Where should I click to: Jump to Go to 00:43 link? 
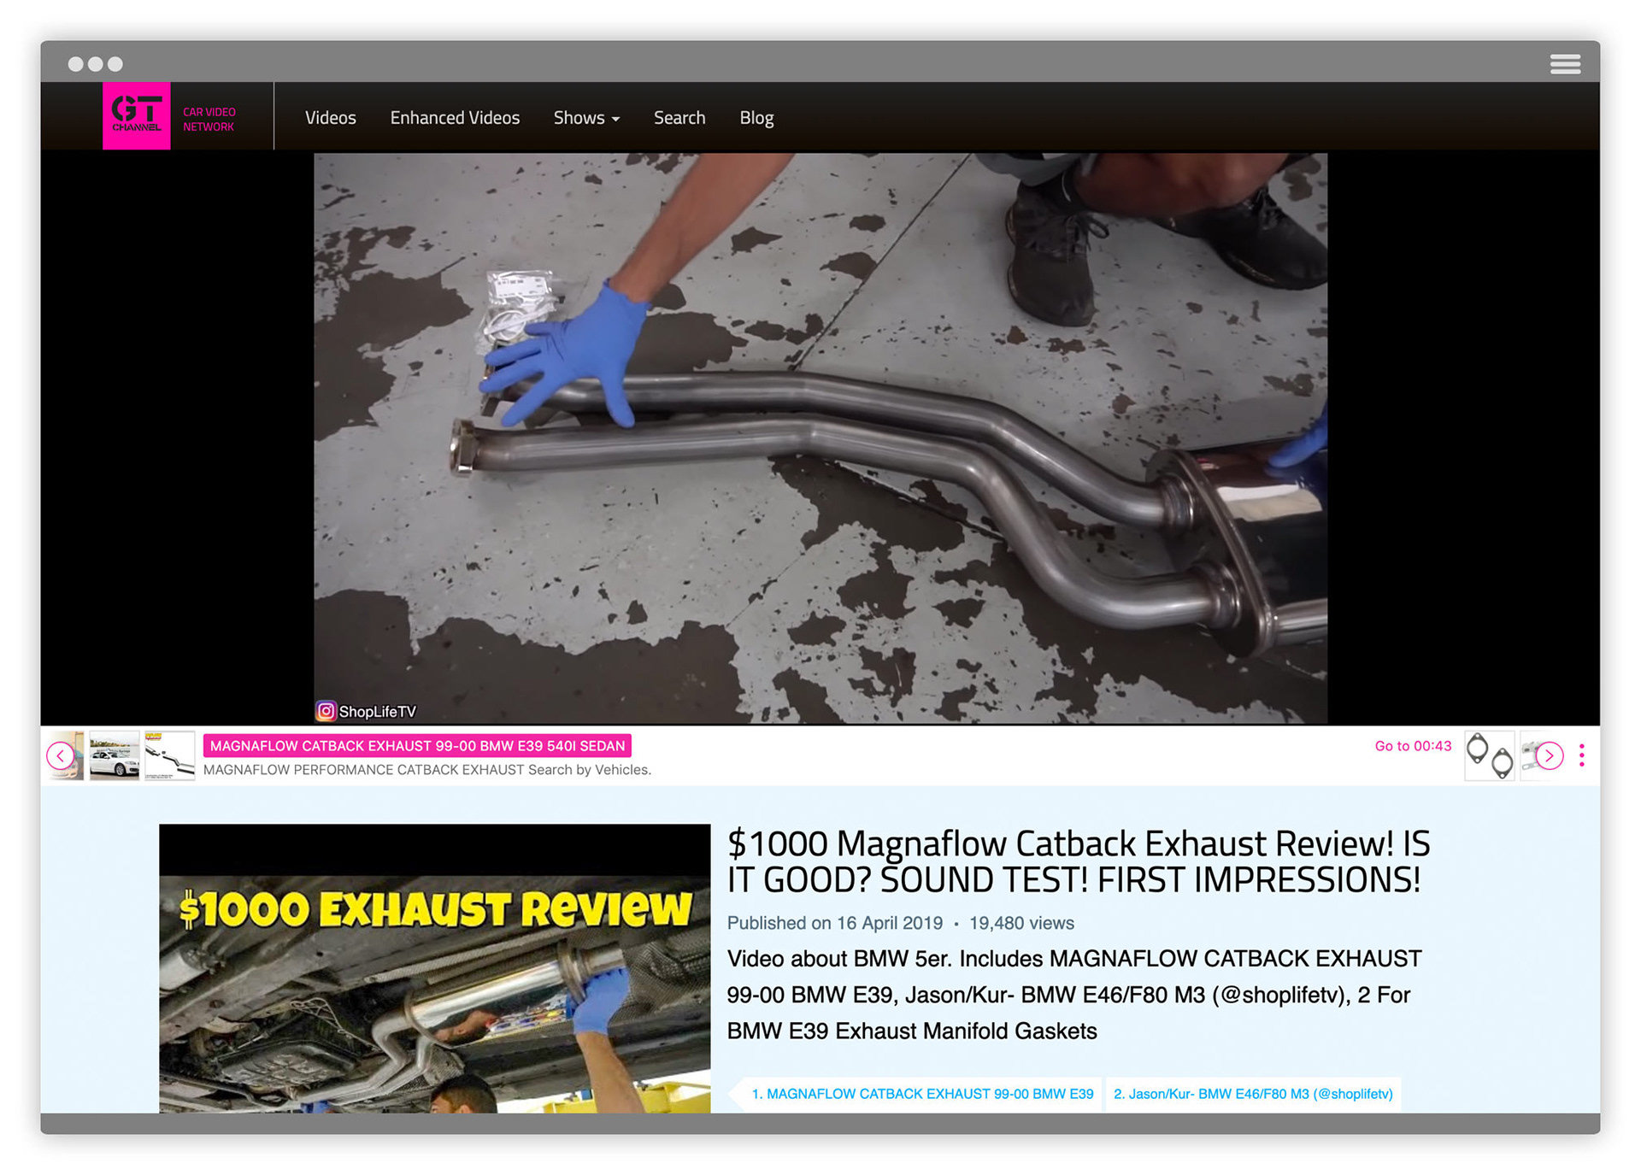coord(1413,746)
